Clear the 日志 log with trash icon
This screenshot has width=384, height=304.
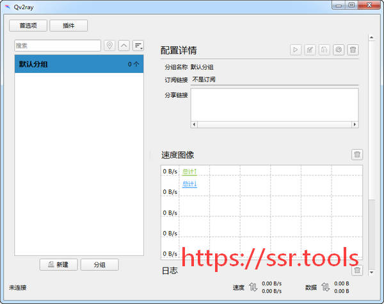(x=357, y=271)
